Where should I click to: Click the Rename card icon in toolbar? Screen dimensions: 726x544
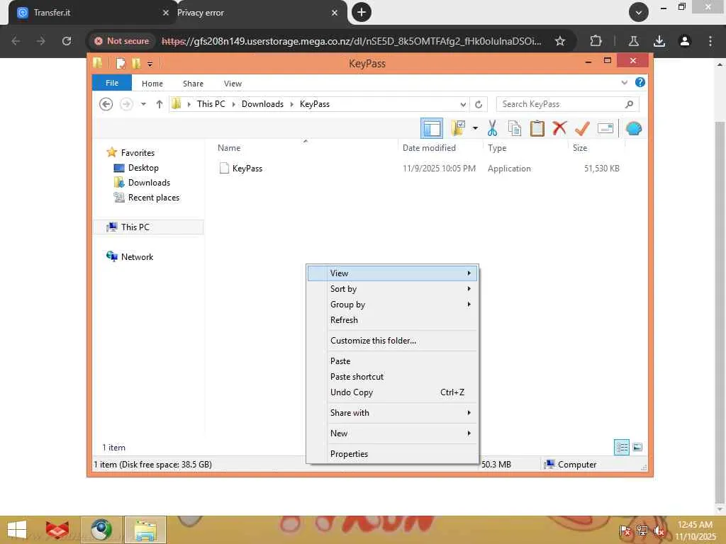pos(605,128)
